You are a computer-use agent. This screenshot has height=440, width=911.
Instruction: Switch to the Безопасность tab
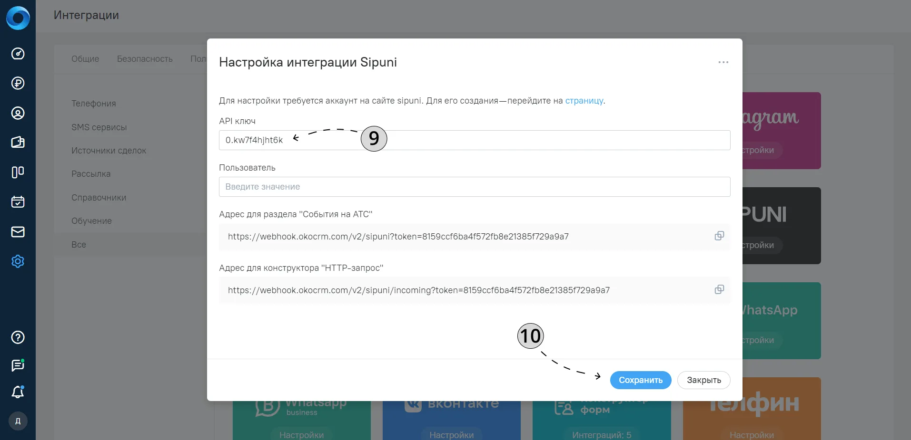click(145, 59)
